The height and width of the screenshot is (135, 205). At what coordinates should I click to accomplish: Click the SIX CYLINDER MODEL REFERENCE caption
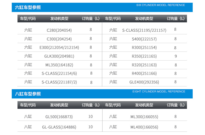(x=160, y=5)
